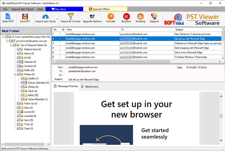Collapse the Folders (0) tree node
The image size is (225, 151).
[x=14, y=74]
